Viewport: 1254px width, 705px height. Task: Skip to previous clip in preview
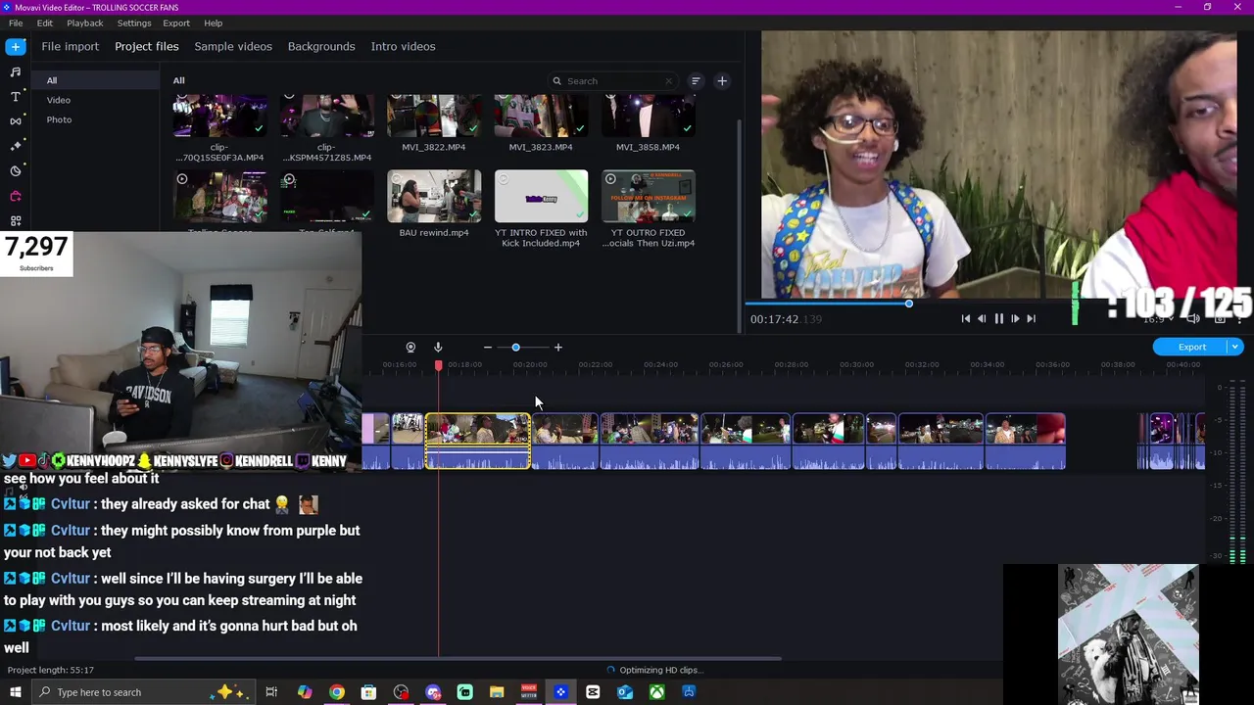pyautogui.click(x=966, y=318)
